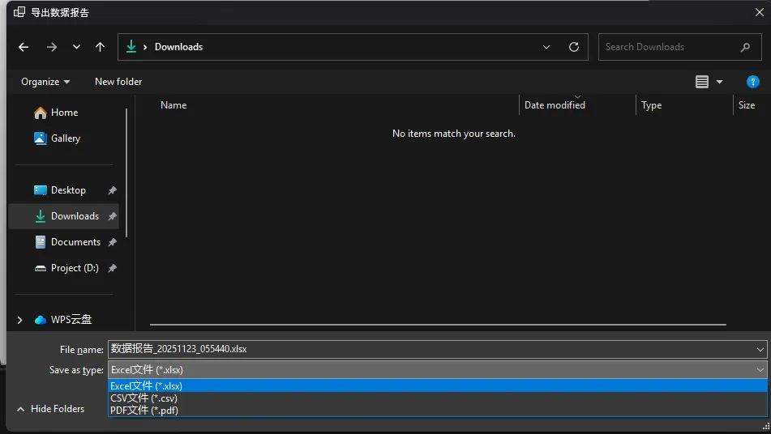Viewport: 771px width, 434px height.
Task: Open the help question mark icon
Action: [752, 82]
